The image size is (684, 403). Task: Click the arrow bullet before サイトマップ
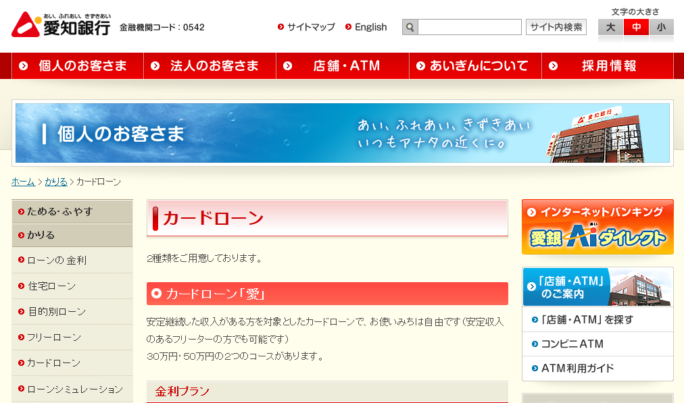tap(281, 27)
